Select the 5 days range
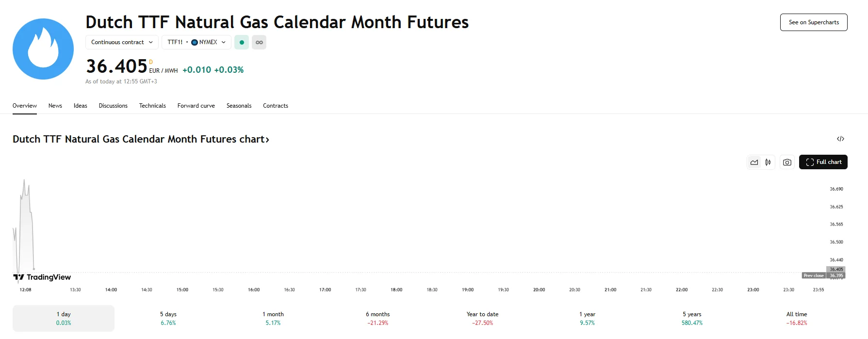The image size is (868, 339). pyautogui.click(x=168, y=318)
